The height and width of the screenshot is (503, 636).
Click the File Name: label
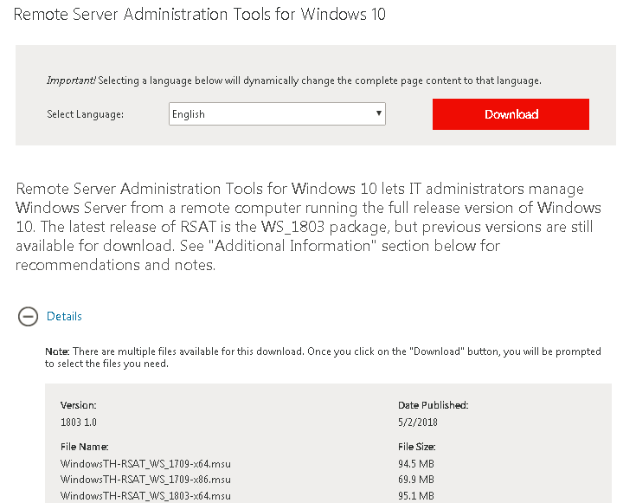[85, 447]
